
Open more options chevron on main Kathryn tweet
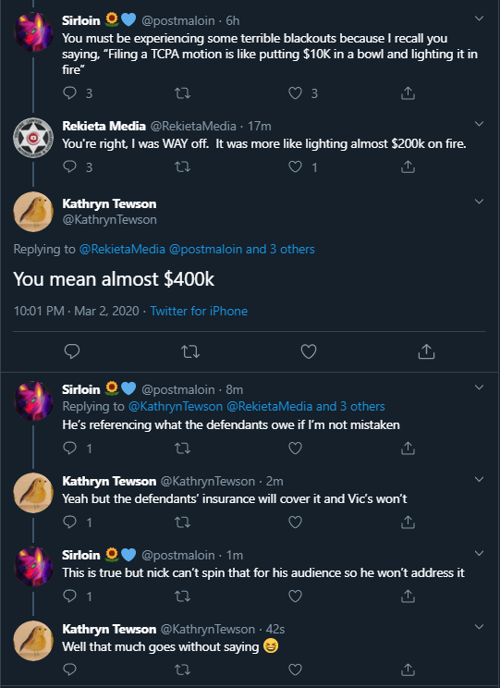point(480,202)
